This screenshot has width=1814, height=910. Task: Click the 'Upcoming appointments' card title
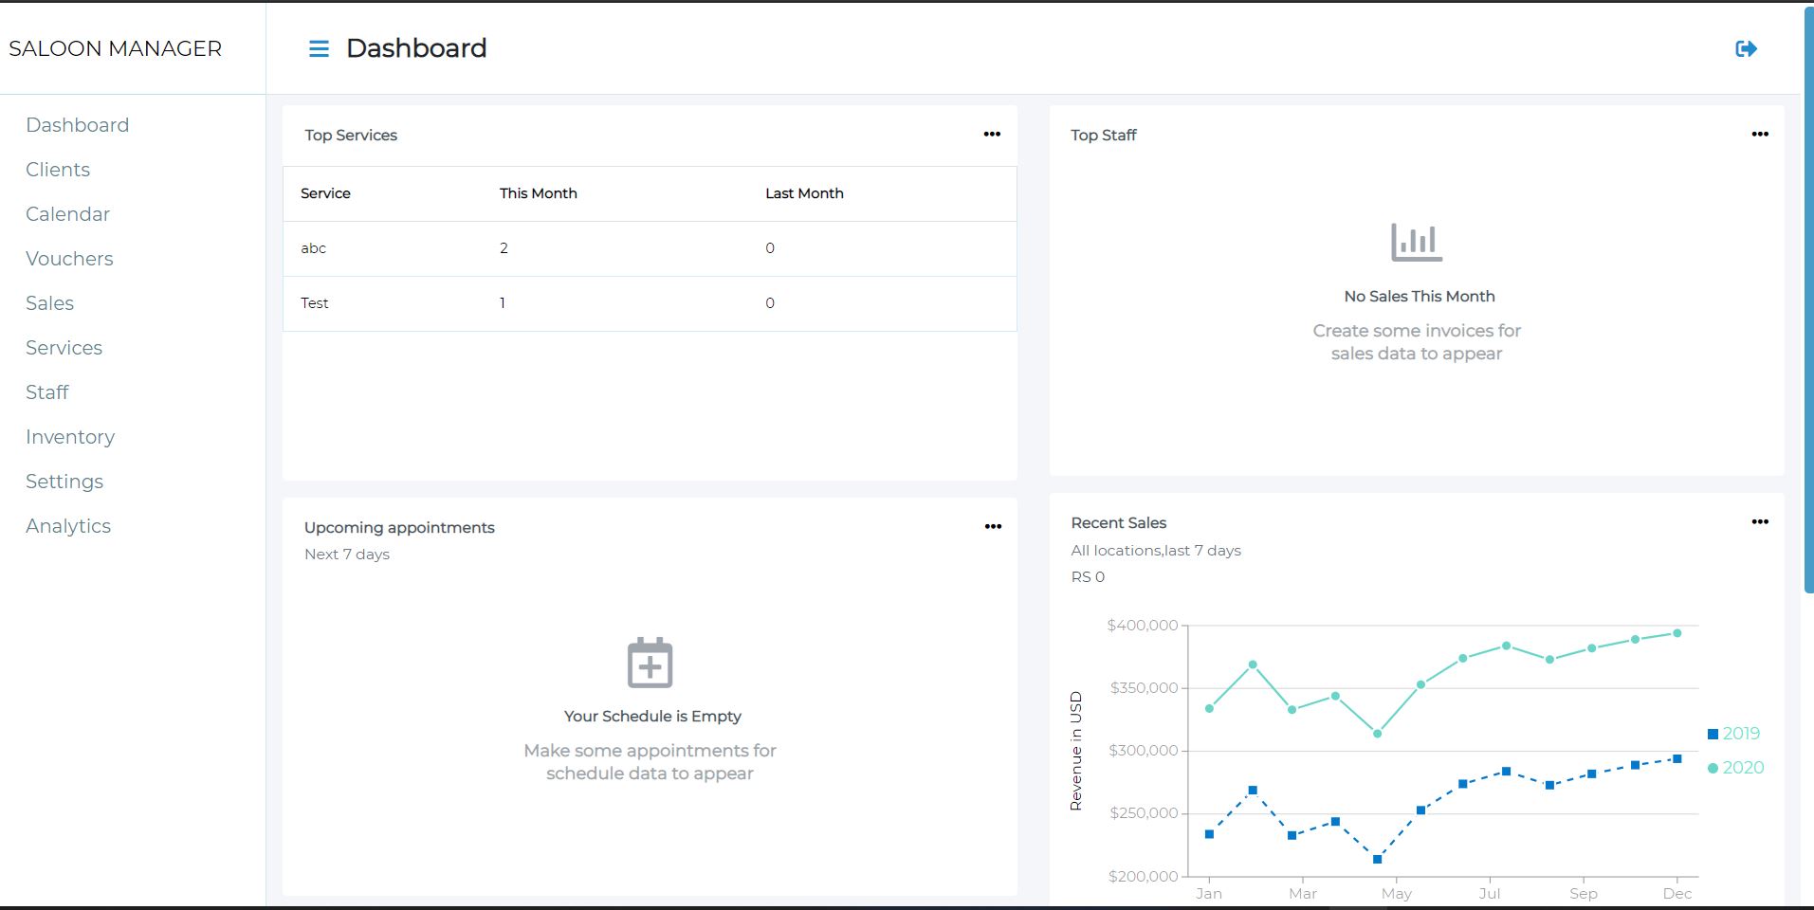(399, 528)
